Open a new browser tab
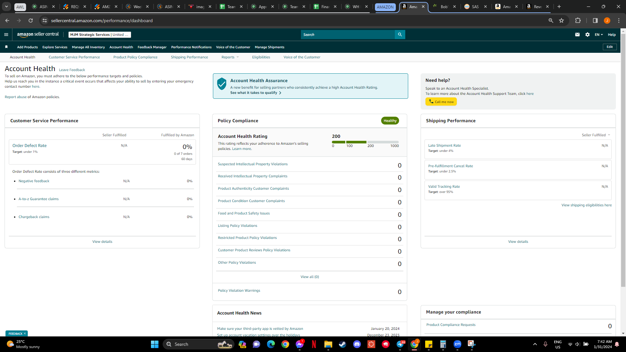626x352 pixels. tap(559, 7)
